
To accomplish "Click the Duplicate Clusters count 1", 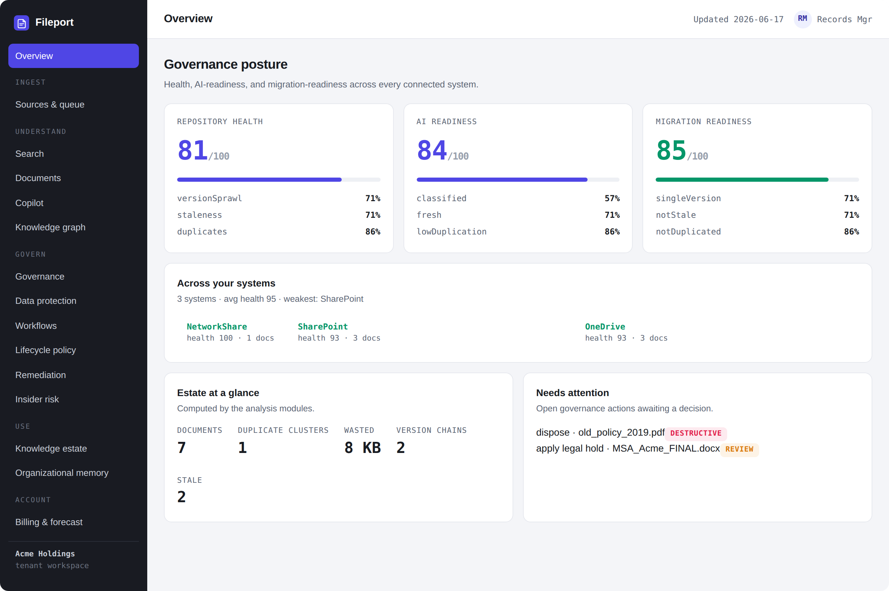I will click(242, 448).
